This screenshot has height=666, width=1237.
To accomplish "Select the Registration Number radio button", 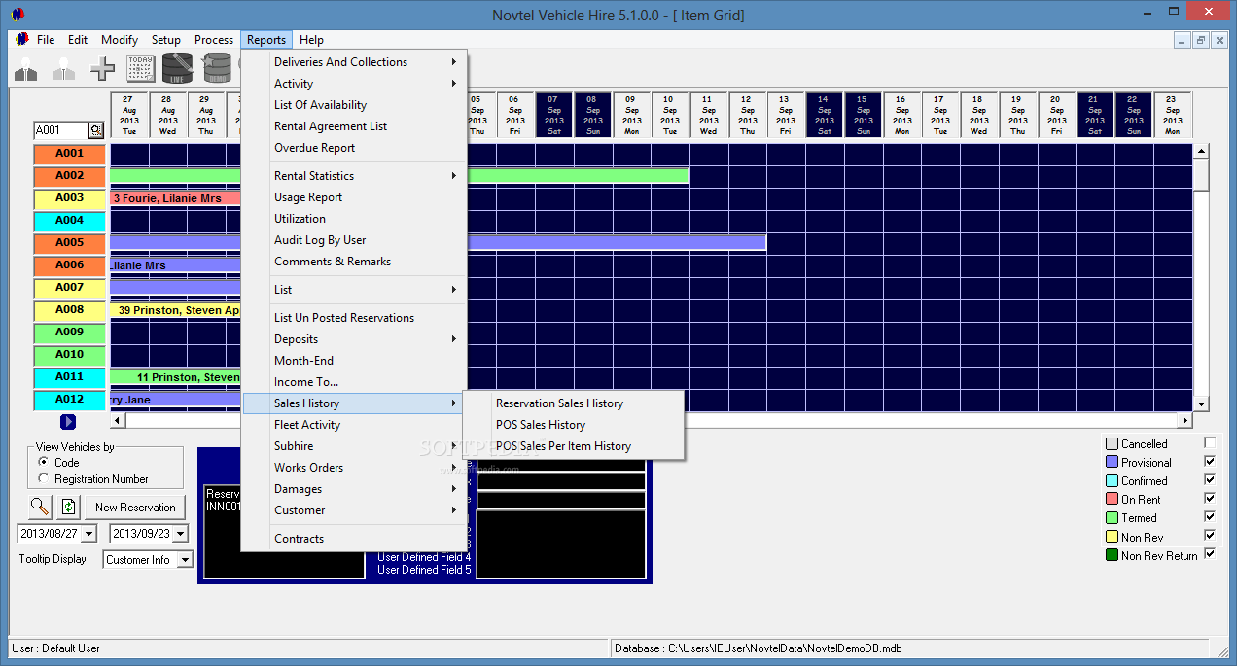I will pyautogui.click(x=43, y=479).
